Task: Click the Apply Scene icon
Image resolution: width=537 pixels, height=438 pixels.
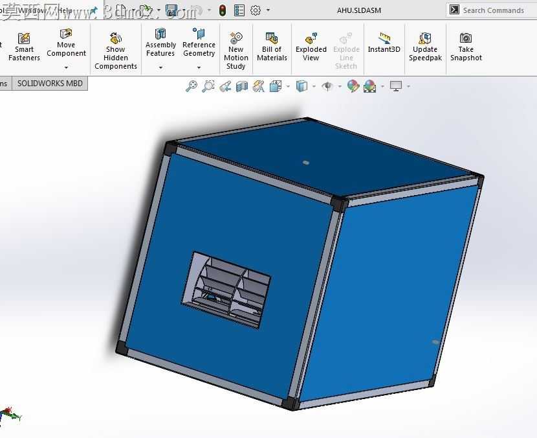Action: point(370,86)
